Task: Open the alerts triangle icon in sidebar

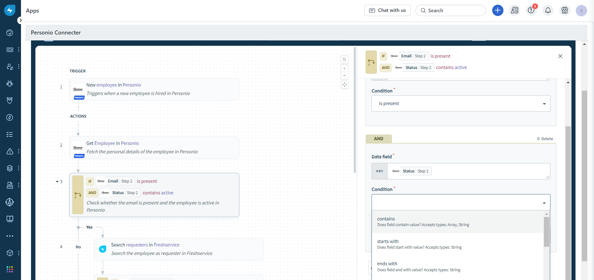Action: [10, 151]
